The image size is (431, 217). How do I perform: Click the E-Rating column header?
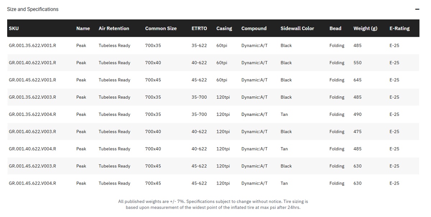click(399, 28)
